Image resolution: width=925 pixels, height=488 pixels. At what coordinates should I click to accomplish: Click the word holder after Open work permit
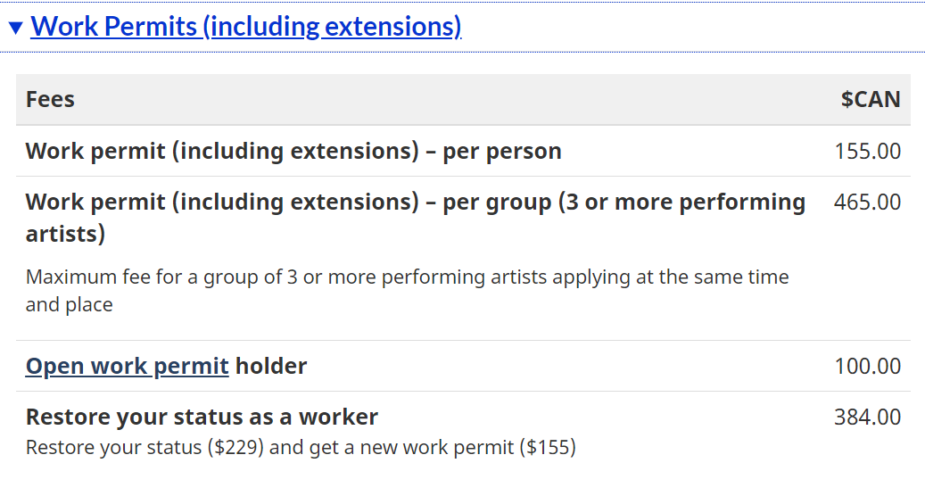[x=271, y=366]
